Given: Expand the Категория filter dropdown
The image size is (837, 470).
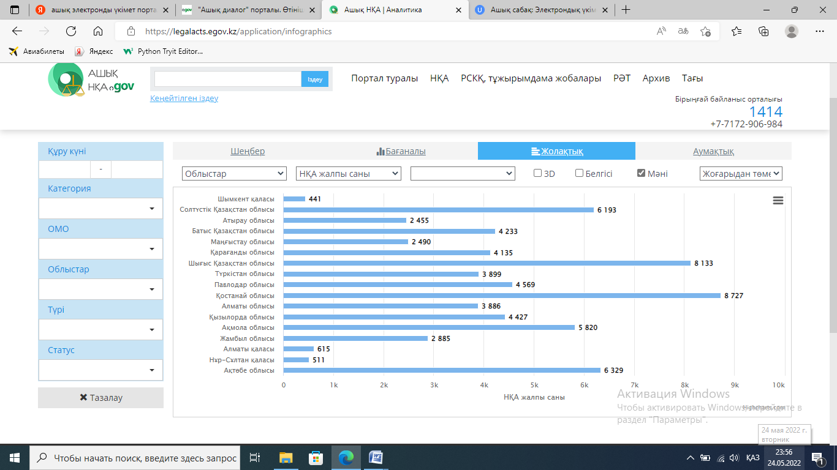Looking at the screenshot, I should tap(100, 209).
